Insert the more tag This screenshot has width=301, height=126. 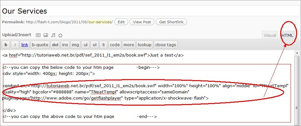129,45
